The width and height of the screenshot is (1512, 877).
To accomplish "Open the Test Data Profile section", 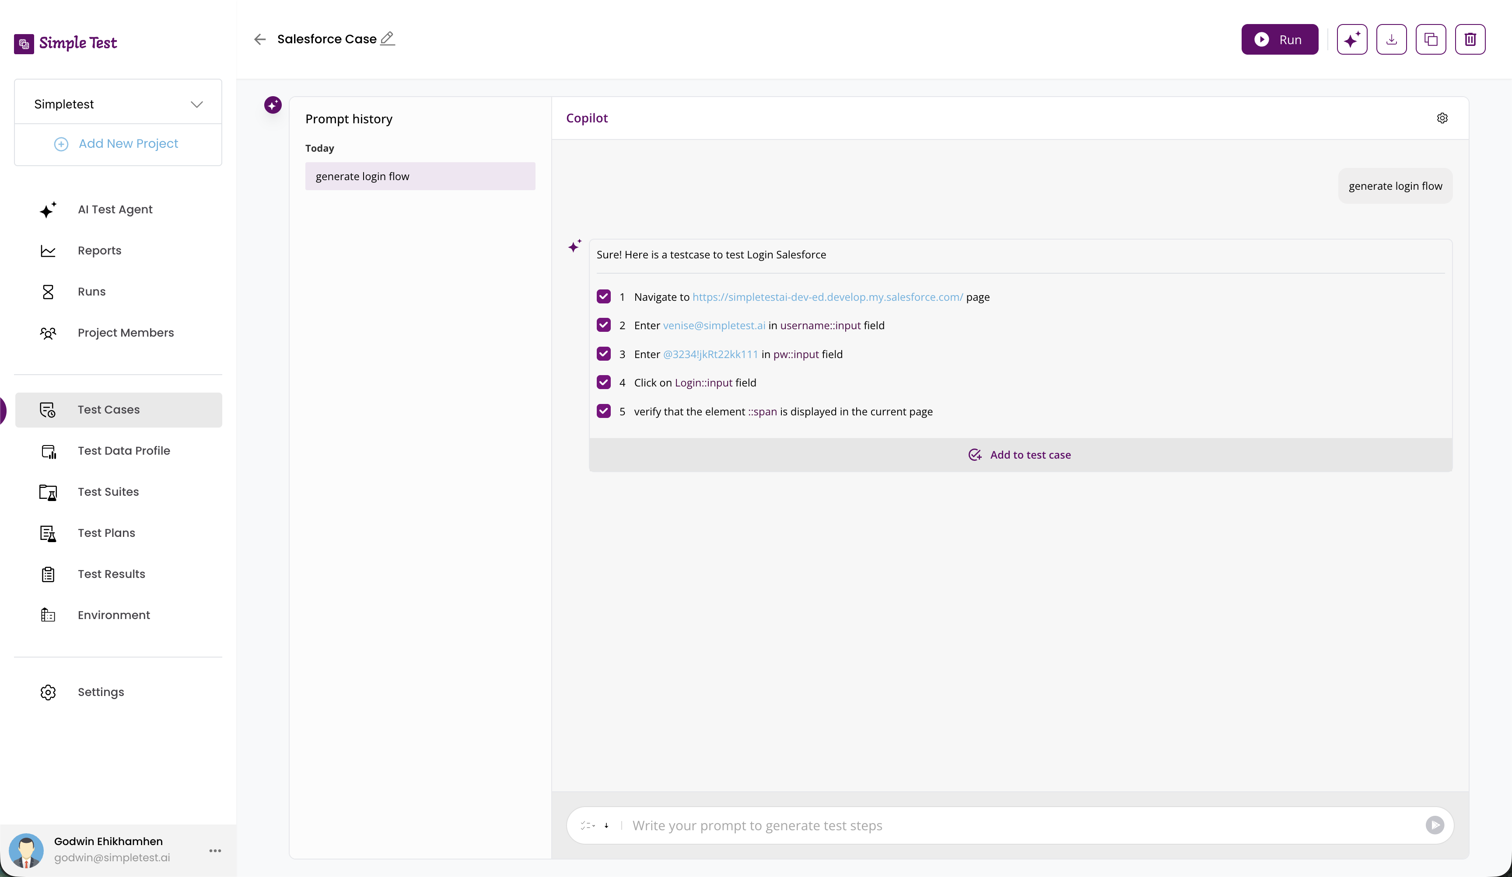I will click(124, 451).
